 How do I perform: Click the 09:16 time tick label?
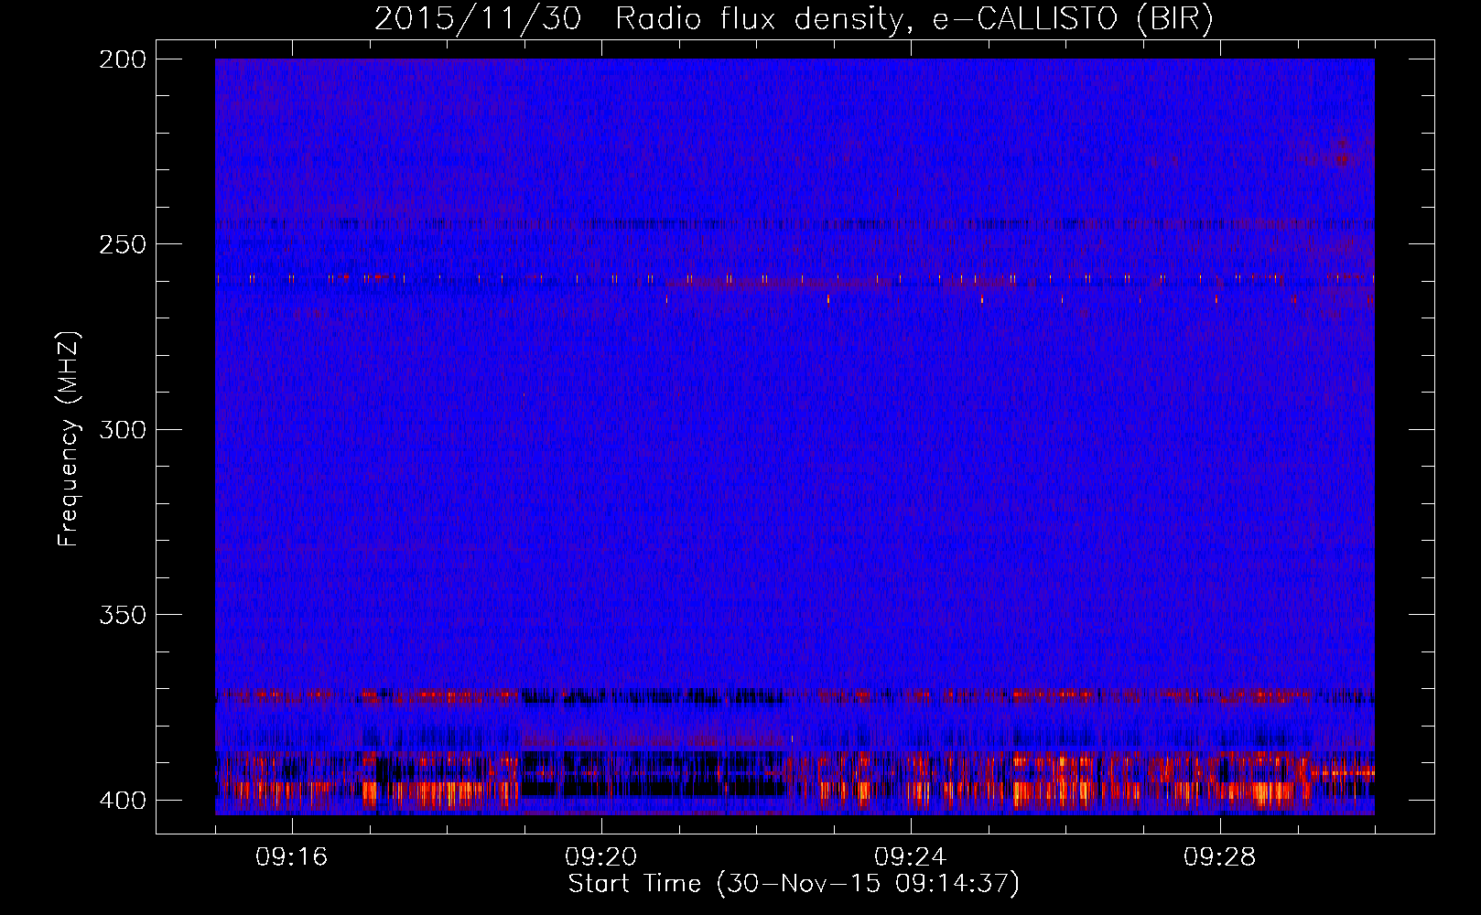click(292, 857)
